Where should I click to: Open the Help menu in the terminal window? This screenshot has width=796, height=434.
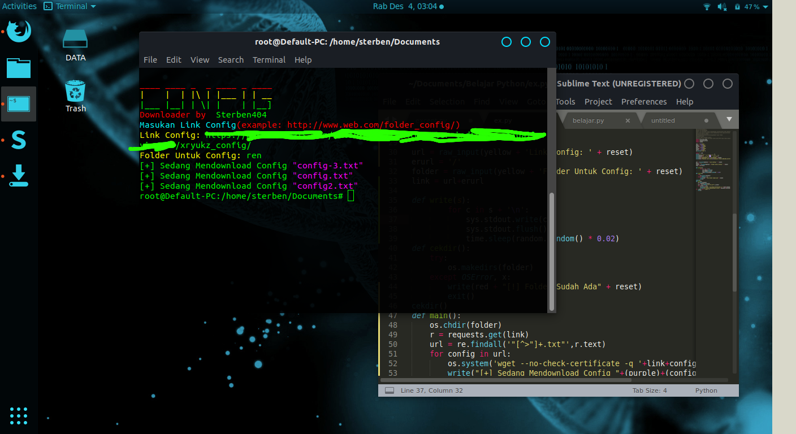[x=303, y=60]
